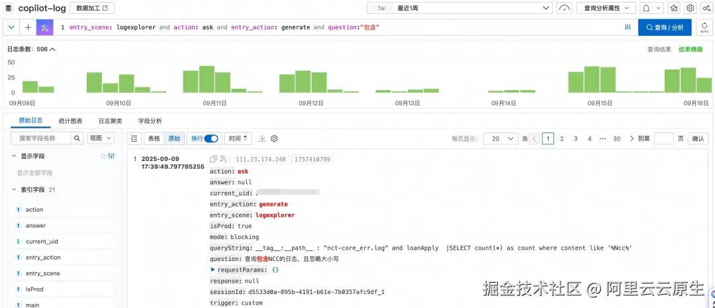The height and width of the screenshot is (308, 715).
Task: Switch to the 日志聚类 tab
Action: point(111,121)
